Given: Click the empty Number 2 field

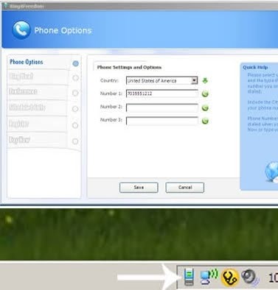Looking at the screenshot, I should 162,107.
